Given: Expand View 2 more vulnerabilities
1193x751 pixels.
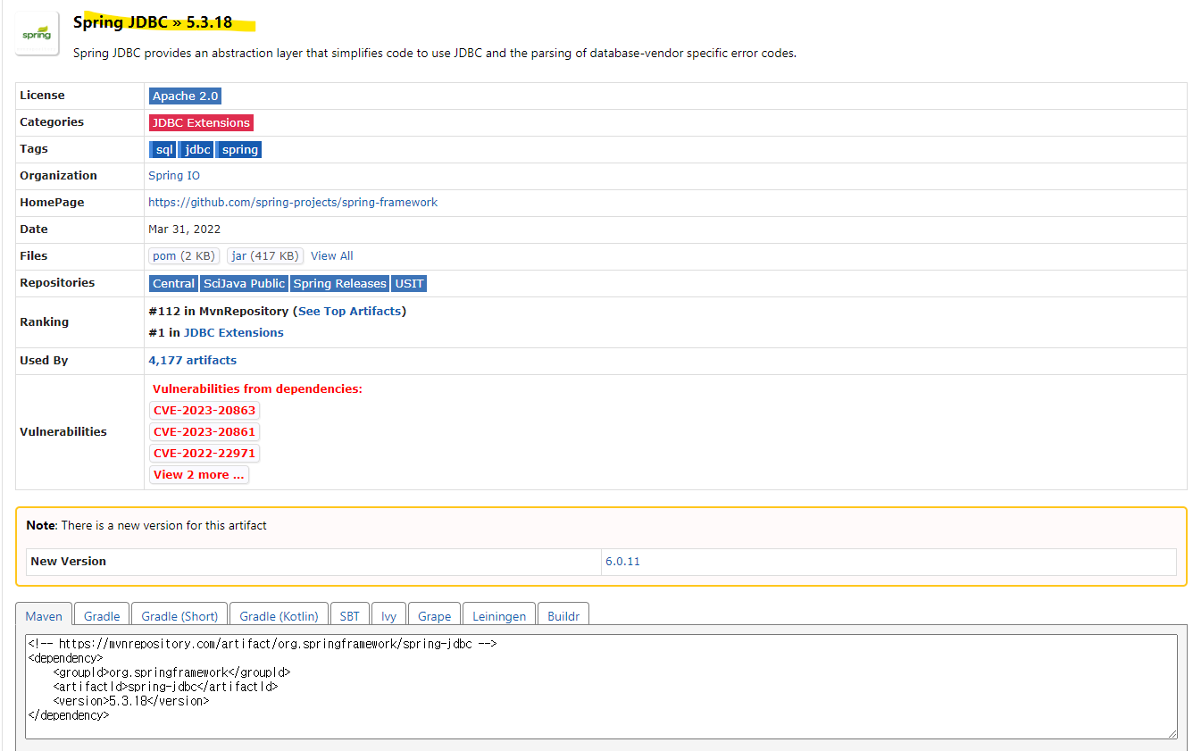Looking at the screenshot, I should [198, 475].
